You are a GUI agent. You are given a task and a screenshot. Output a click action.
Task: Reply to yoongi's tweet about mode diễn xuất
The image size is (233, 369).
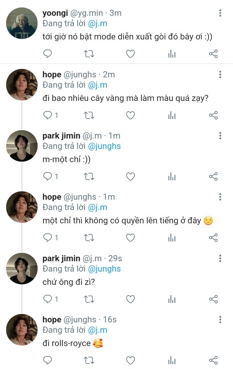[x=48, y=54]
